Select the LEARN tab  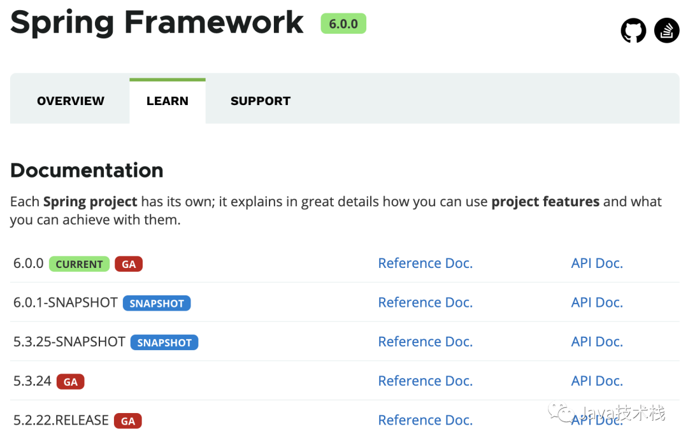167,101
